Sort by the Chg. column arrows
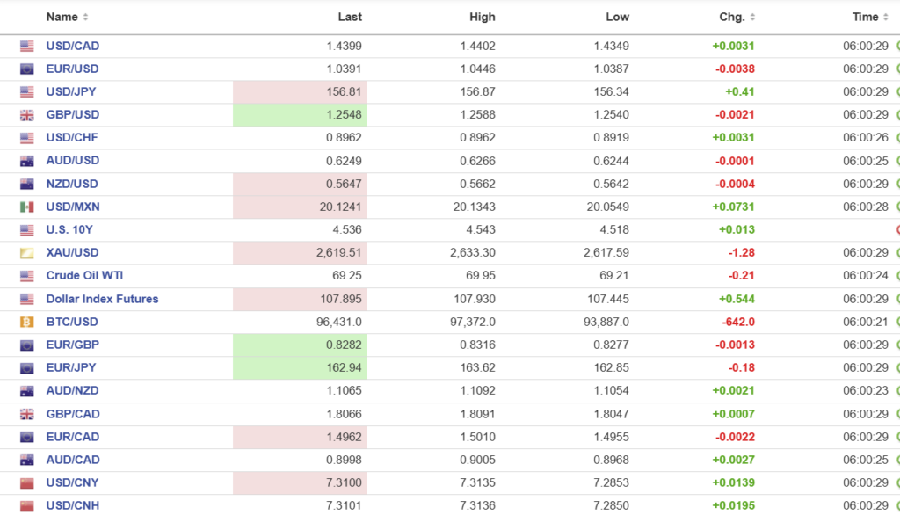900x515 pixels. [x=752, y=18]
